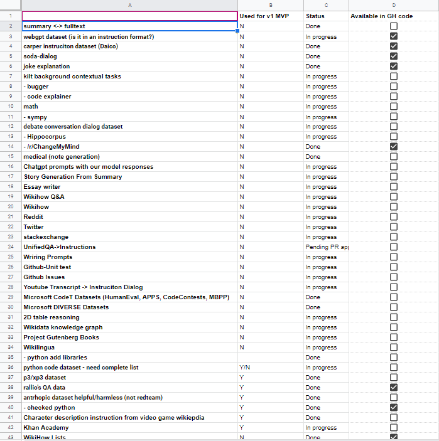Select column C header

point(326,5)
